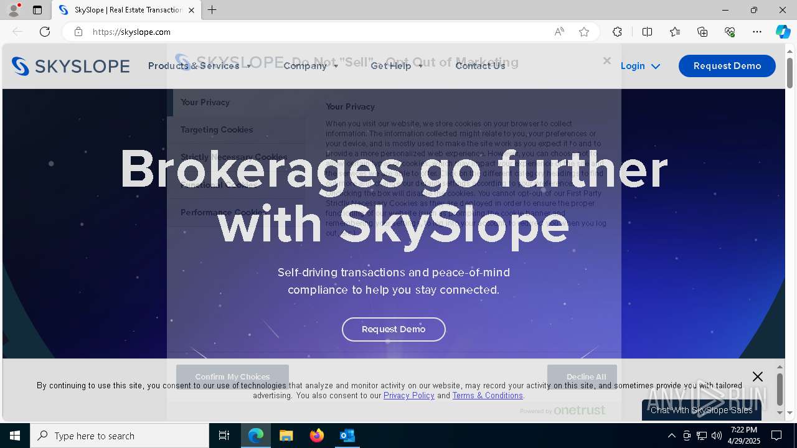Open Microsoft Edge from taskbar
Screen dimensions: 797x448
[x=256, y=436]
